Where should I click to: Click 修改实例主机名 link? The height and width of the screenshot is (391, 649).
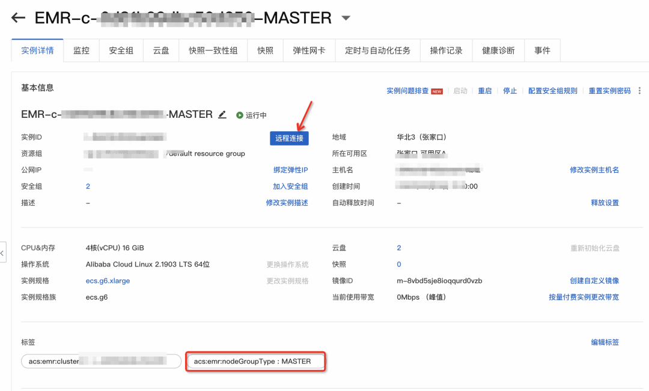tap(594, 170)
